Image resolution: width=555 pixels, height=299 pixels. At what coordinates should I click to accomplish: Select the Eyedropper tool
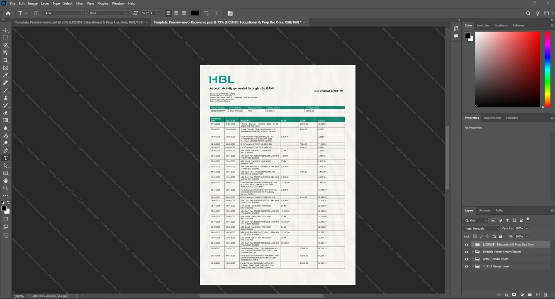pos(6,75)
